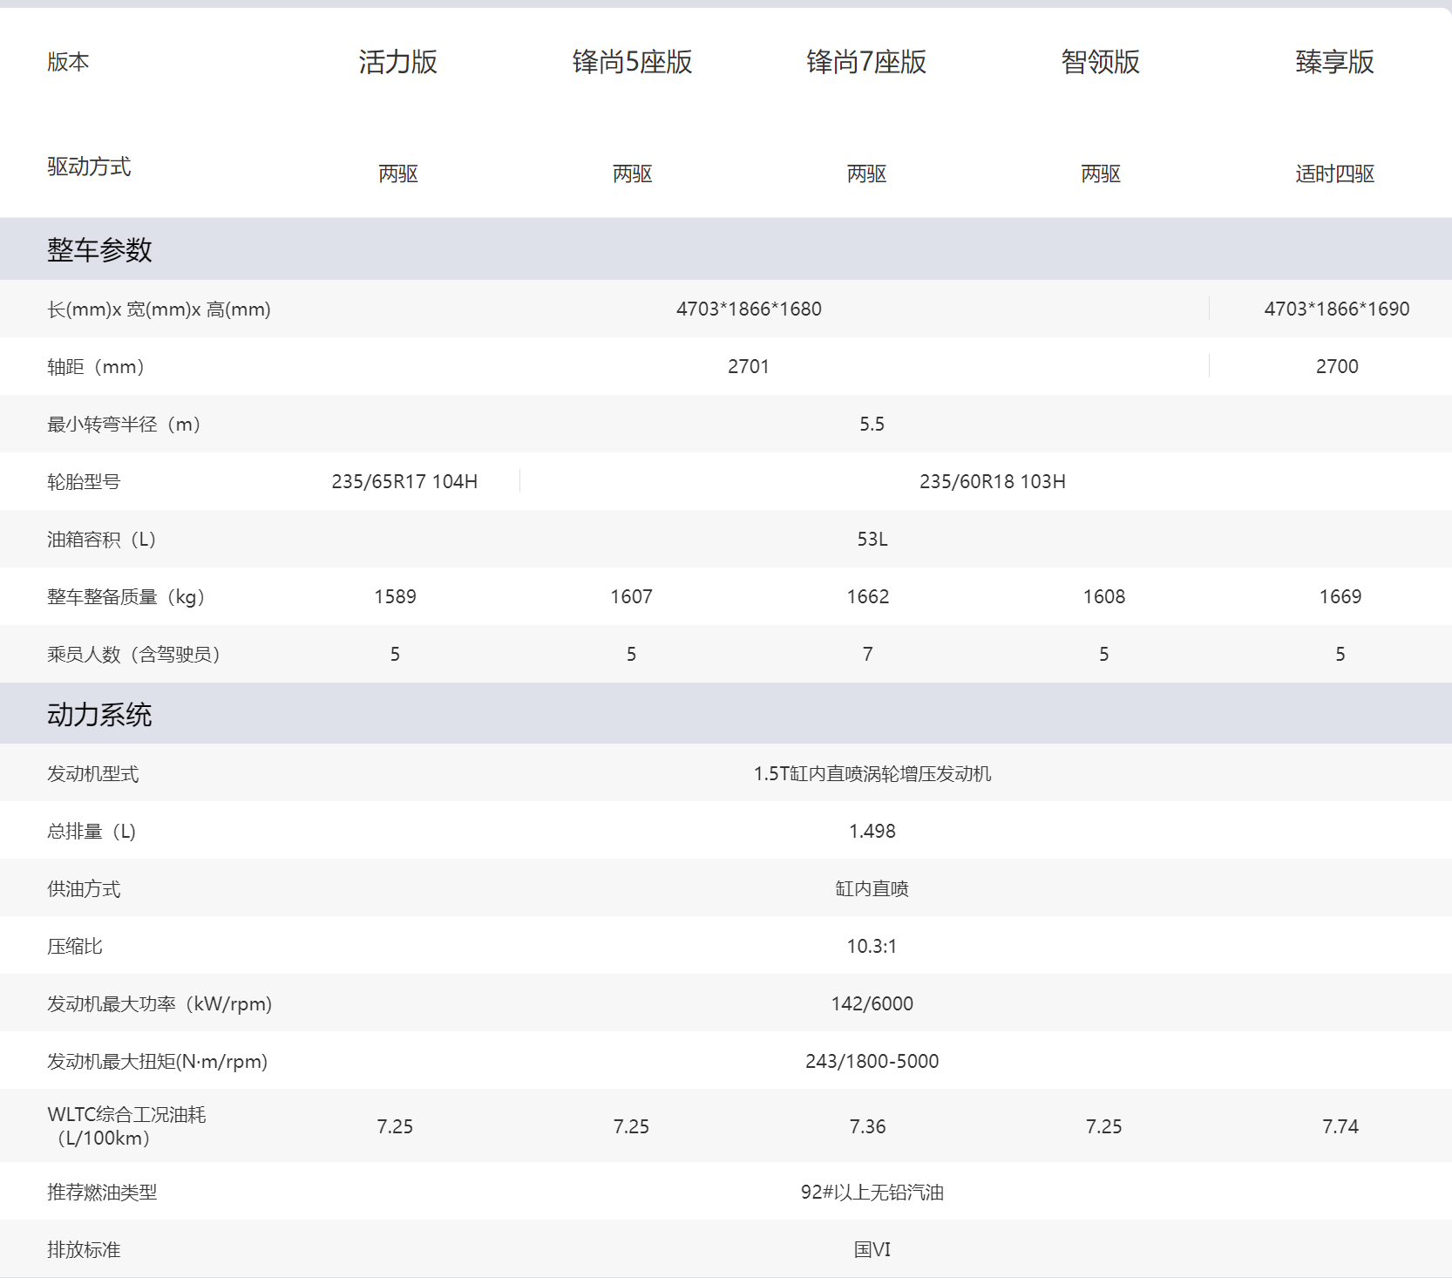Open the 臻享版 version header
The image size is (1452, 1278).
(x=1334, y=62)
